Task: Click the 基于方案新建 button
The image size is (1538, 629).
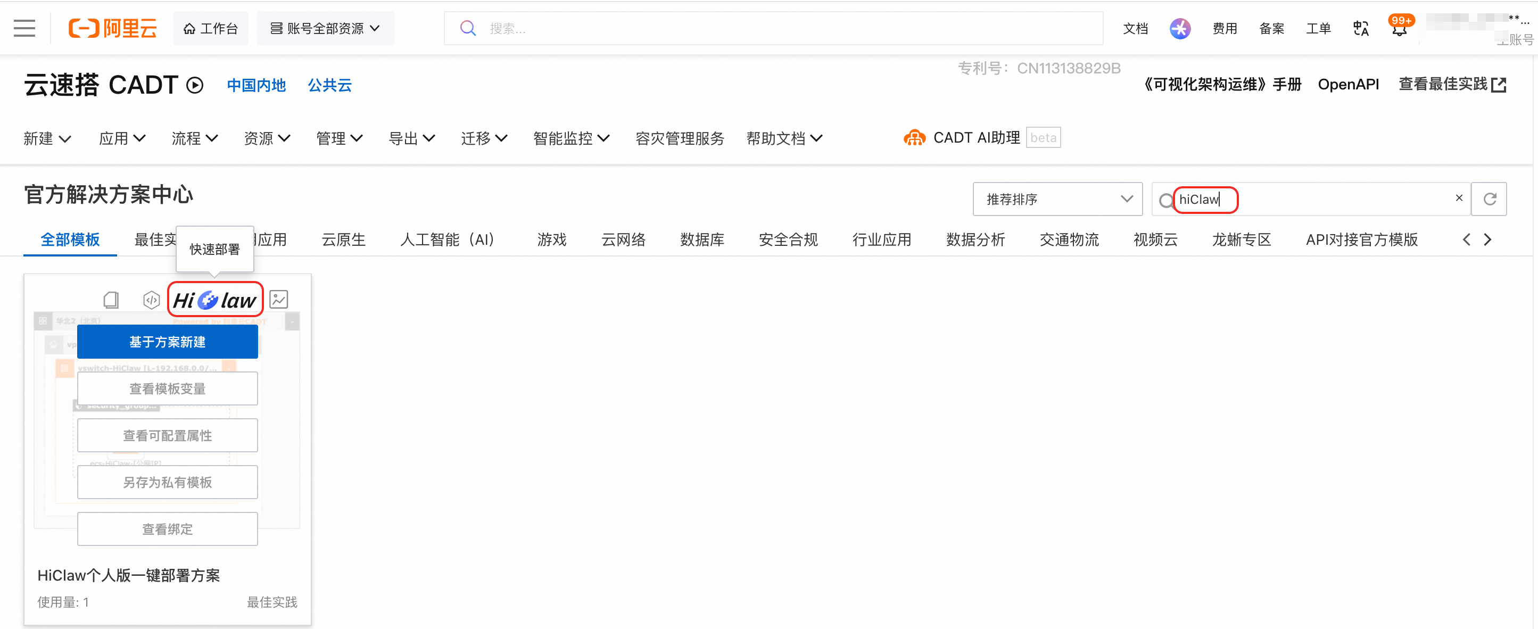Action: (167, 341)
